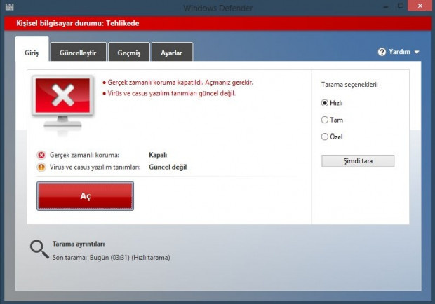
Task: Open the Yardım help link
Action: point(399,52)
